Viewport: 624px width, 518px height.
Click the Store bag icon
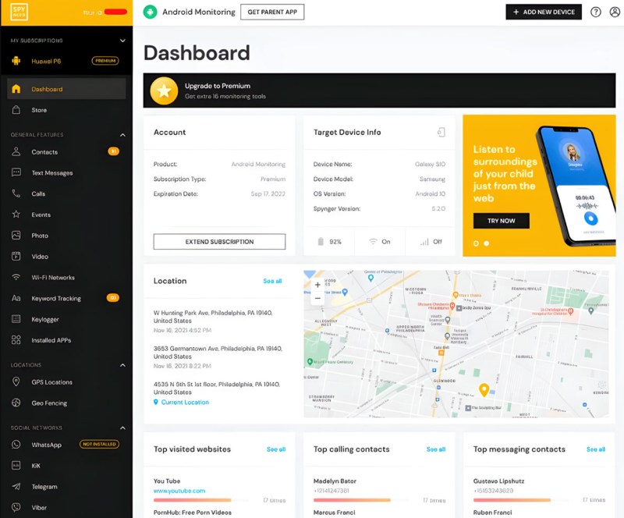pyautogui.click(x=16, y=110)
